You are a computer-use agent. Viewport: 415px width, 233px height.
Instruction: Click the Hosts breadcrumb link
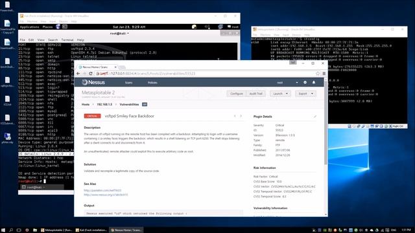click(x=86, y=105)
